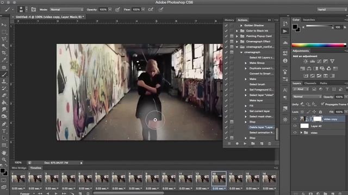Select the Move tool
Screen dimensions: 348x195
pos(4,25)
